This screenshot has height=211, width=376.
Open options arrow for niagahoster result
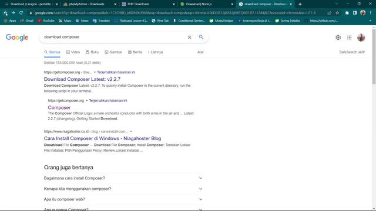pyautogui.click(x=131, y=131)
